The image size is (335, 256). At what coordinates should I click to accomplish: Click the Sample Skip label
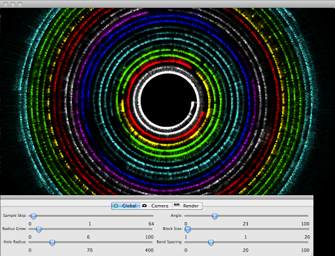pyautogui.click(x=14, y=216)
